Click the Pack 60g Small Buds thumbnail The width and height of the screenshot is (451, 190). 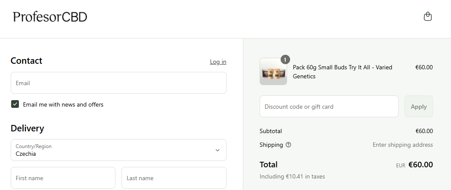point(273,72)
